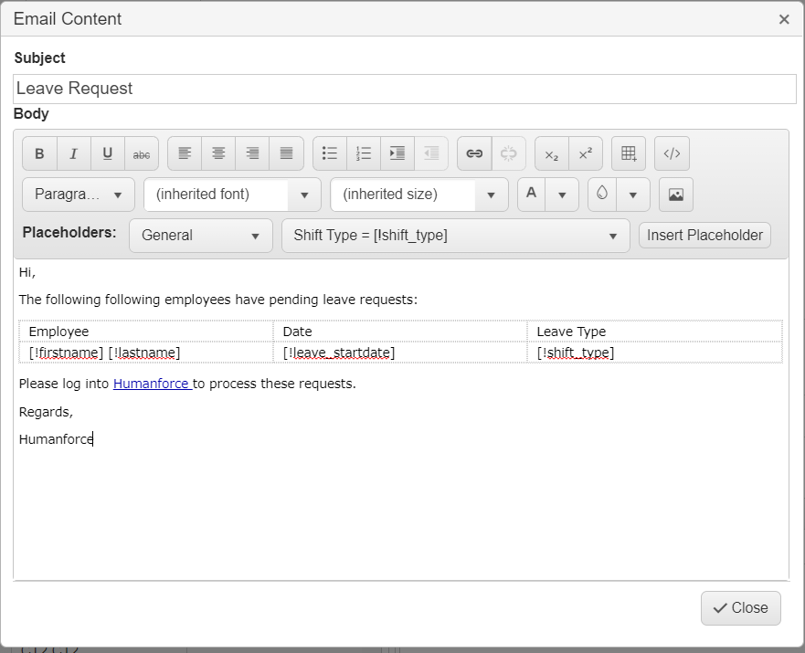Open the Humanforce link in body
805x653 pixels.
(x=153, y=384)
